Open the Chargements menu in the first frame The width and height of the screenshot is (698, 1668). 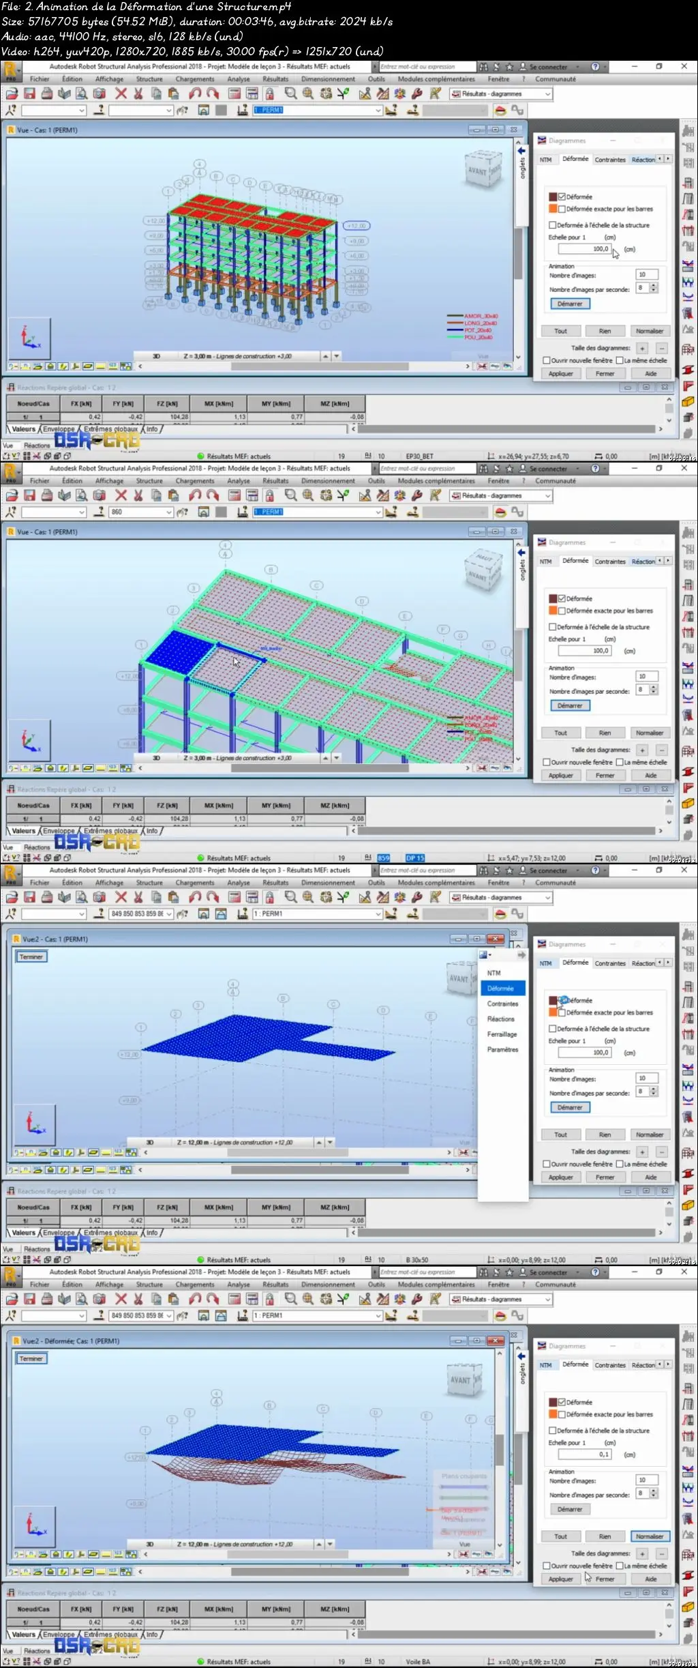tap(195, 79)
